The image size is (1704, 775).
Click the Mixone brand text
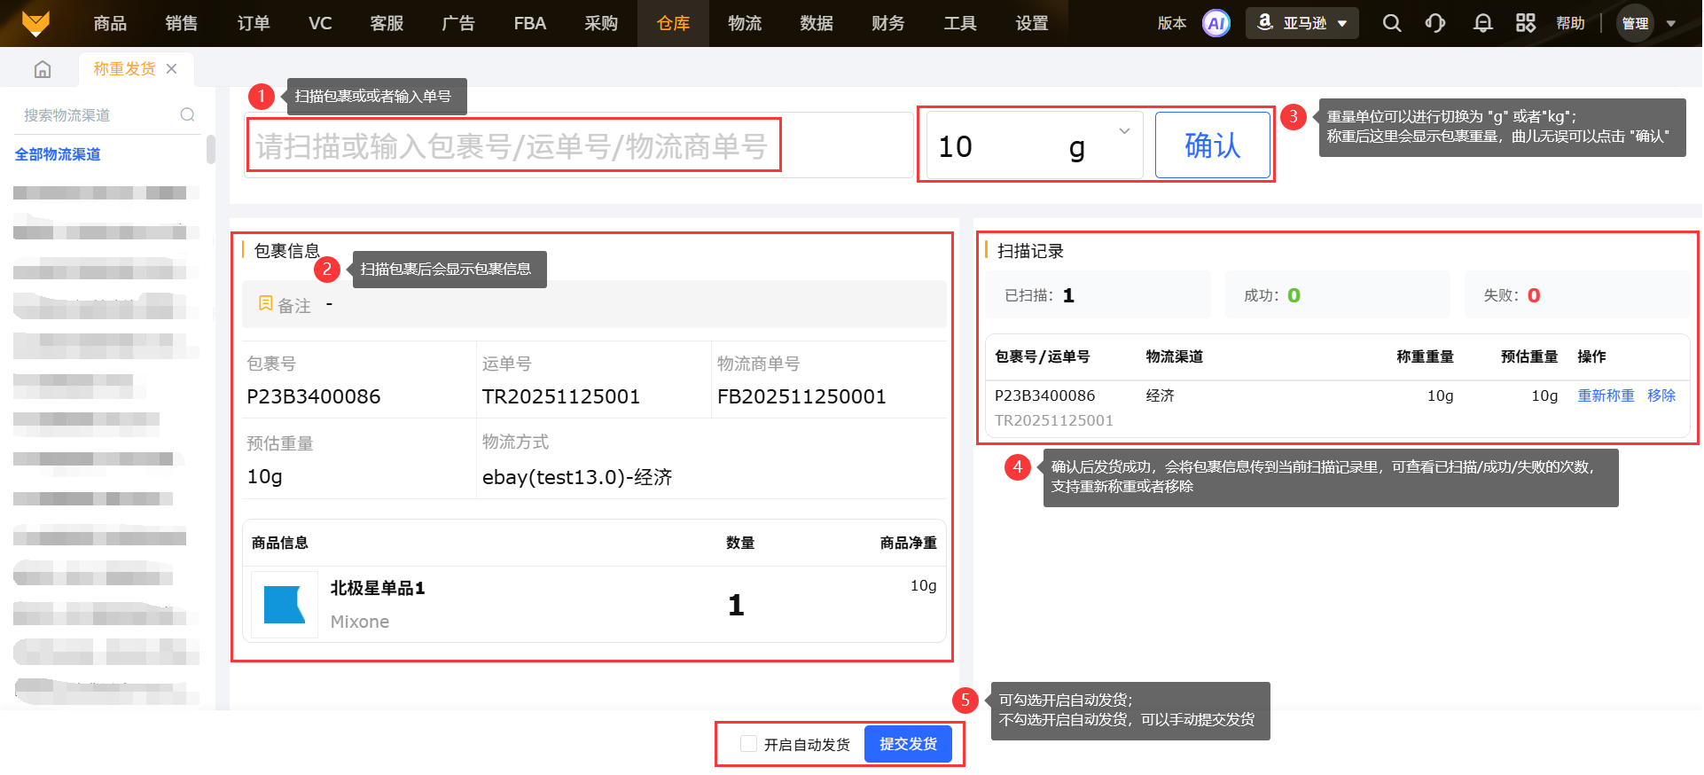point(360,622)
